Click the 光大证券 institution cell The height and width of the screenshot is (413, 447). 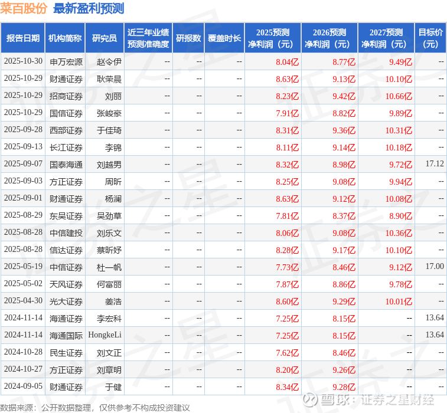tap(66, 301)
